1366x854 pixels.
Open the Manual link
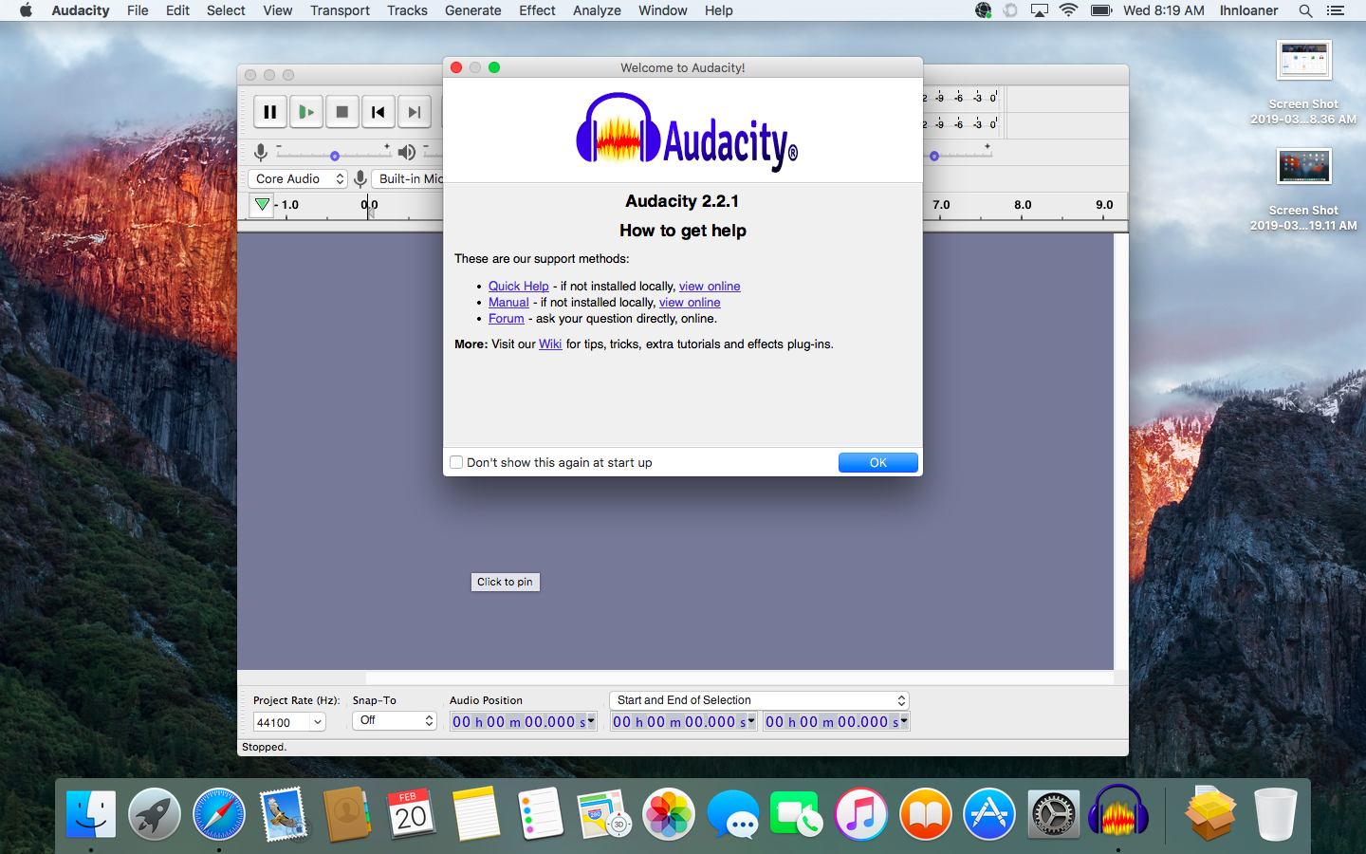coord(508,303)
